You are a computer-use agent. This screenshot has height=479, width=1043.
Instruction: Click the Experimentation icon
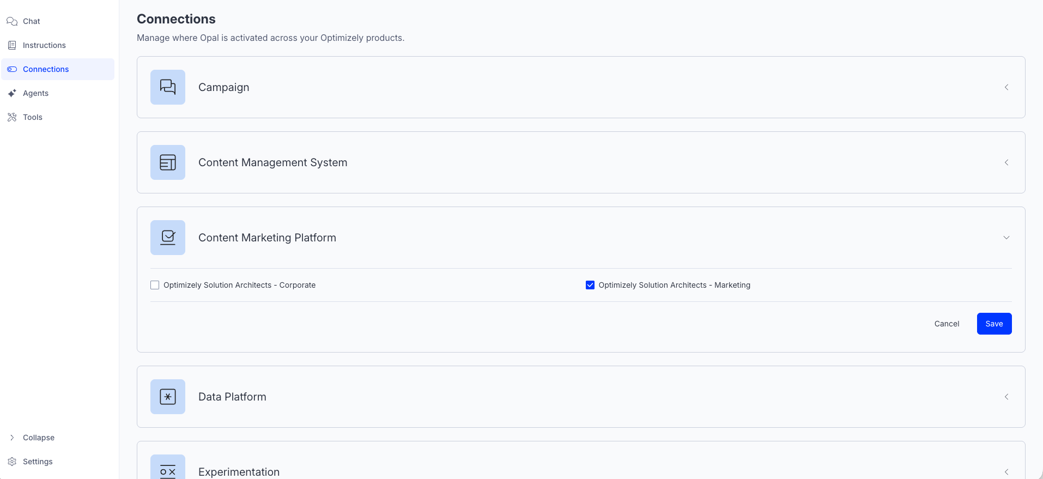(x=168, y=471)
